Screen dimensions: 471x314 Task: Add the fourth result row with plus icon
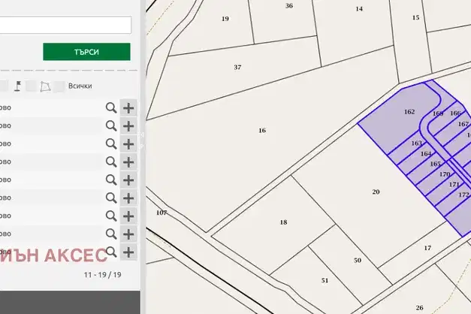pyautogui.click(x=128, y=162)
